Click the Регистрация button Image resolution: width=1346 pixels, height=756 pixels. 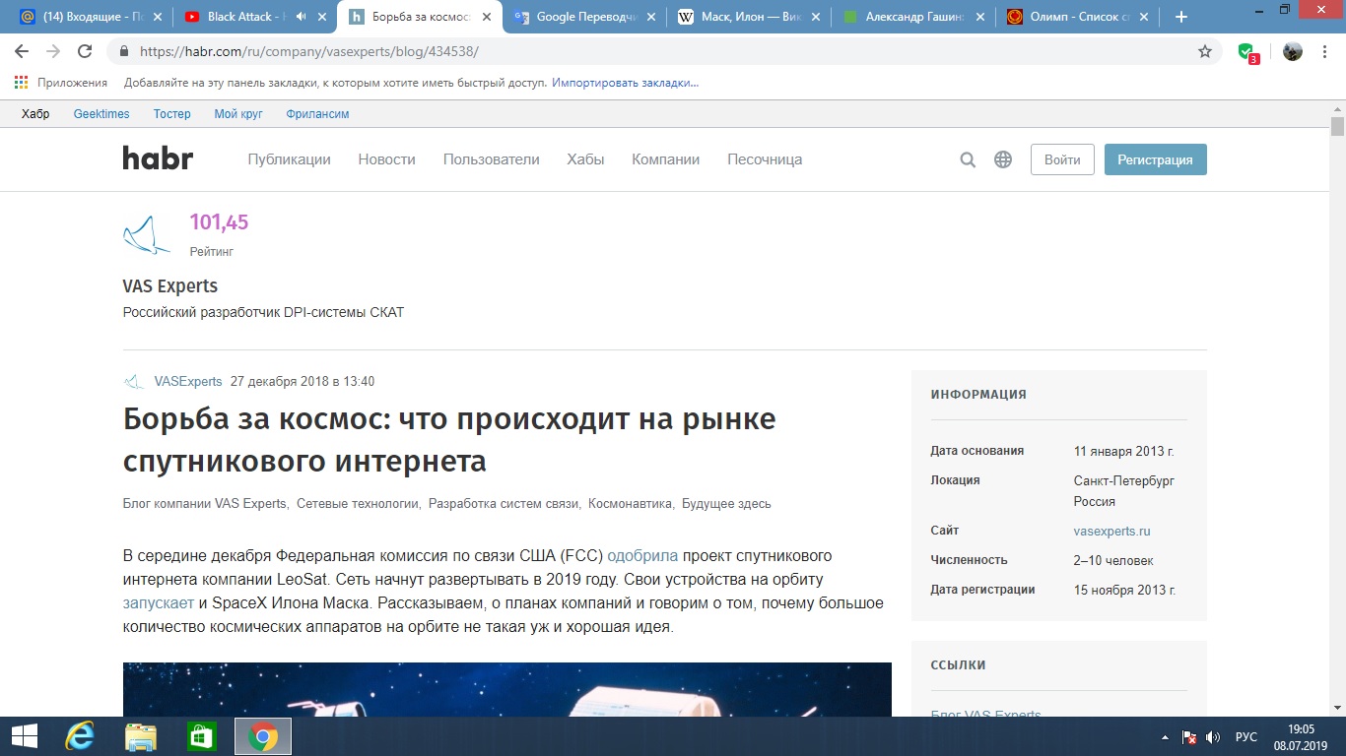coord(1155,159)
